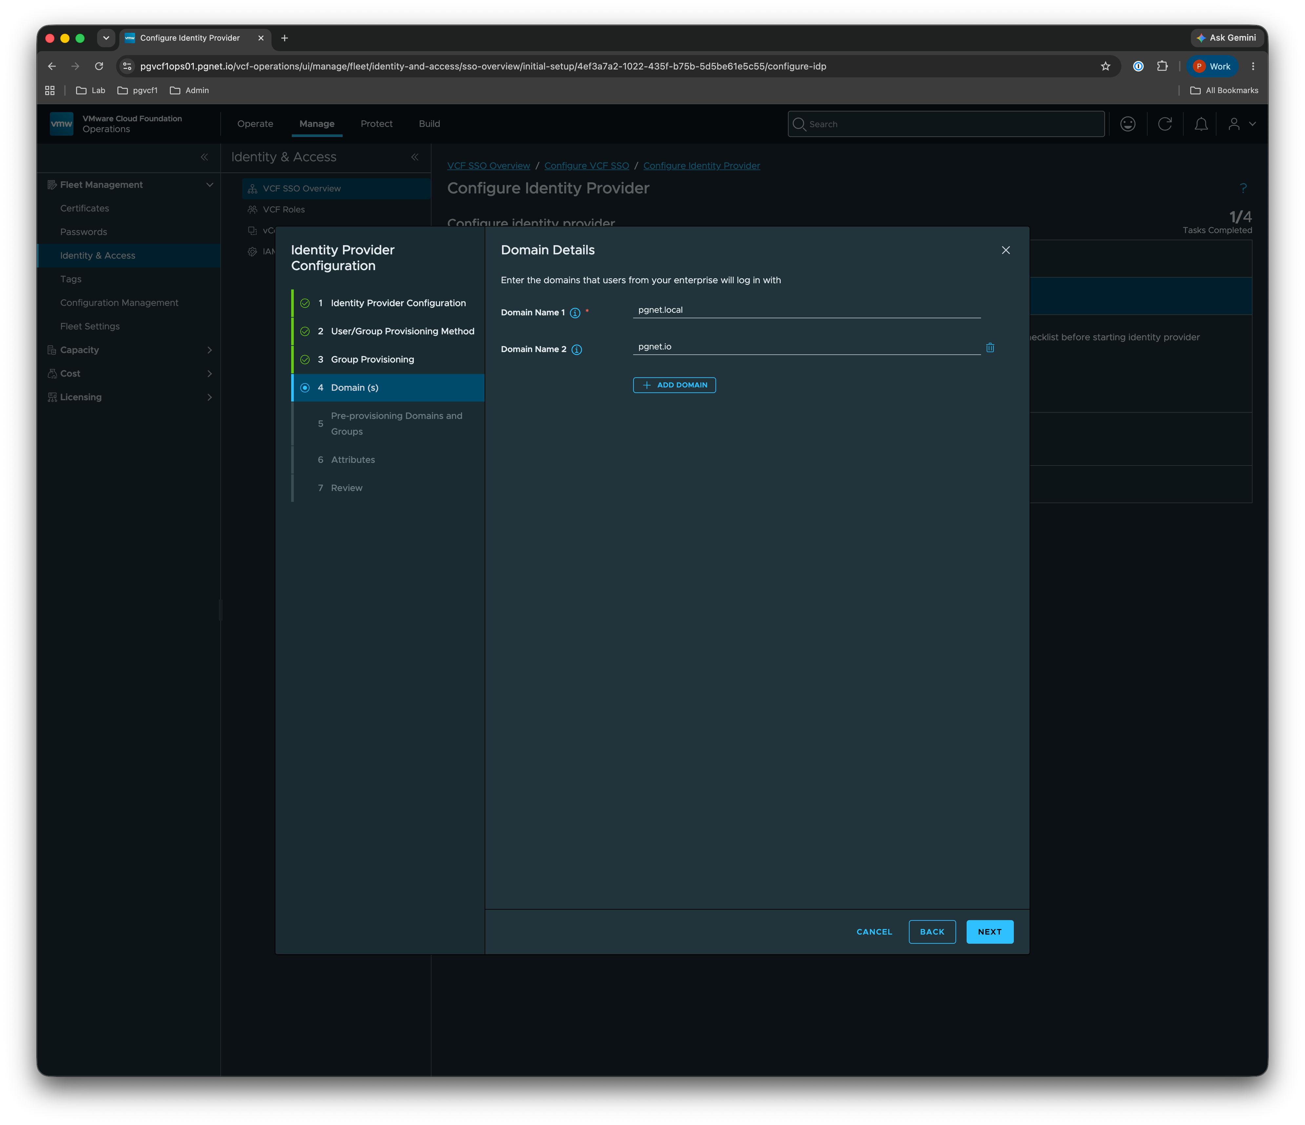Follow VCF SSO Overview breadcrumb link
1305x1125 pixels.
click(488, 166)
